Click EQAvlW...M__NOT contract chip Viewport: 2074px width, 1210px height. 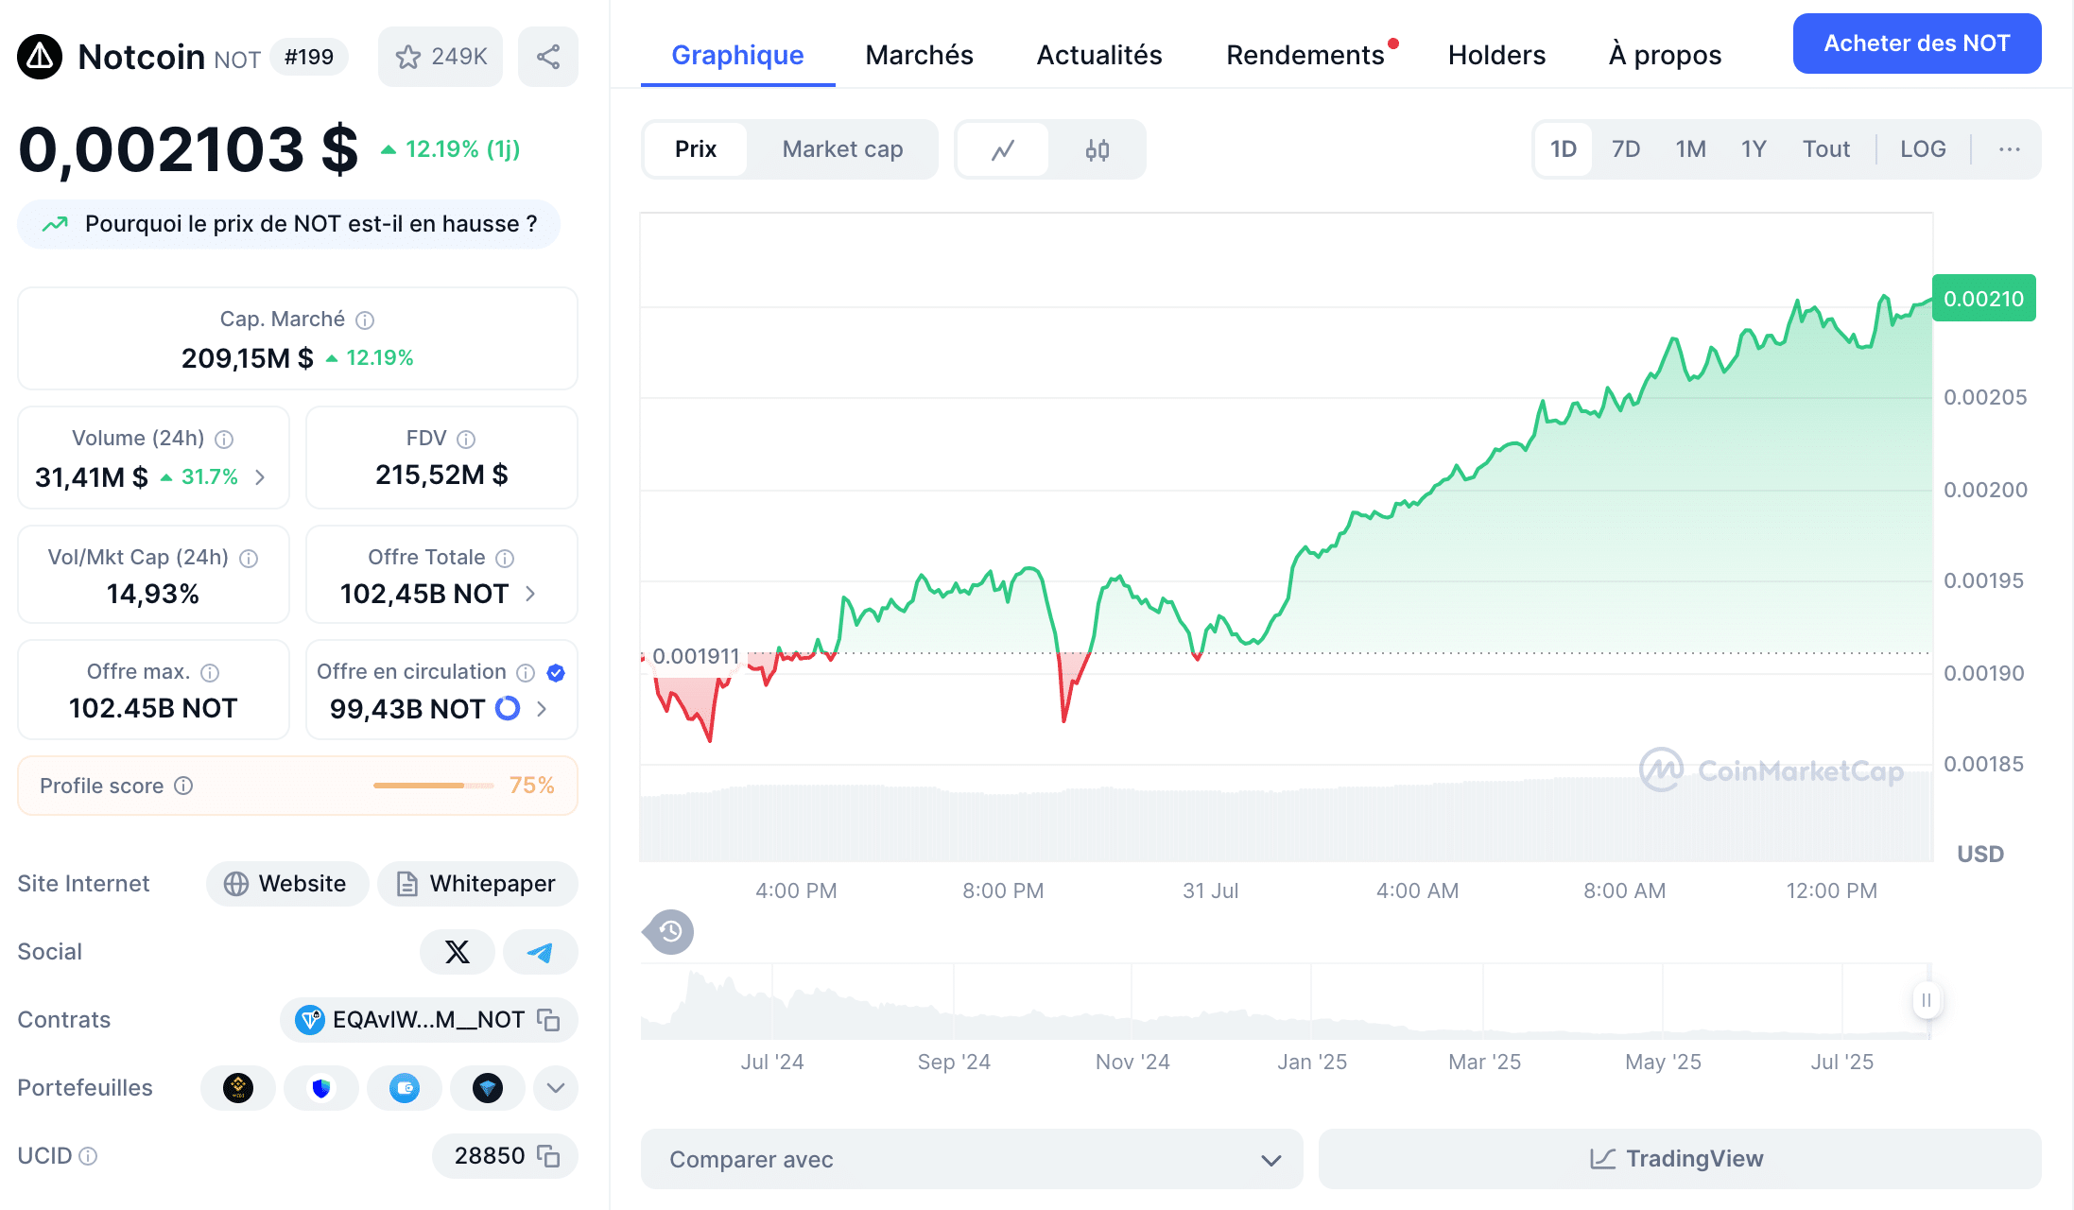[x=429, y=1020]
